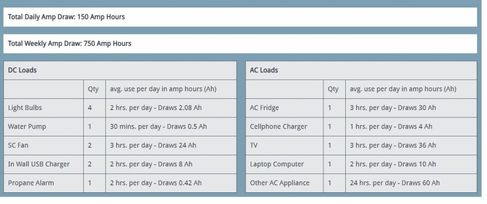Click the Light Bulbs row label

coord(26,108)
